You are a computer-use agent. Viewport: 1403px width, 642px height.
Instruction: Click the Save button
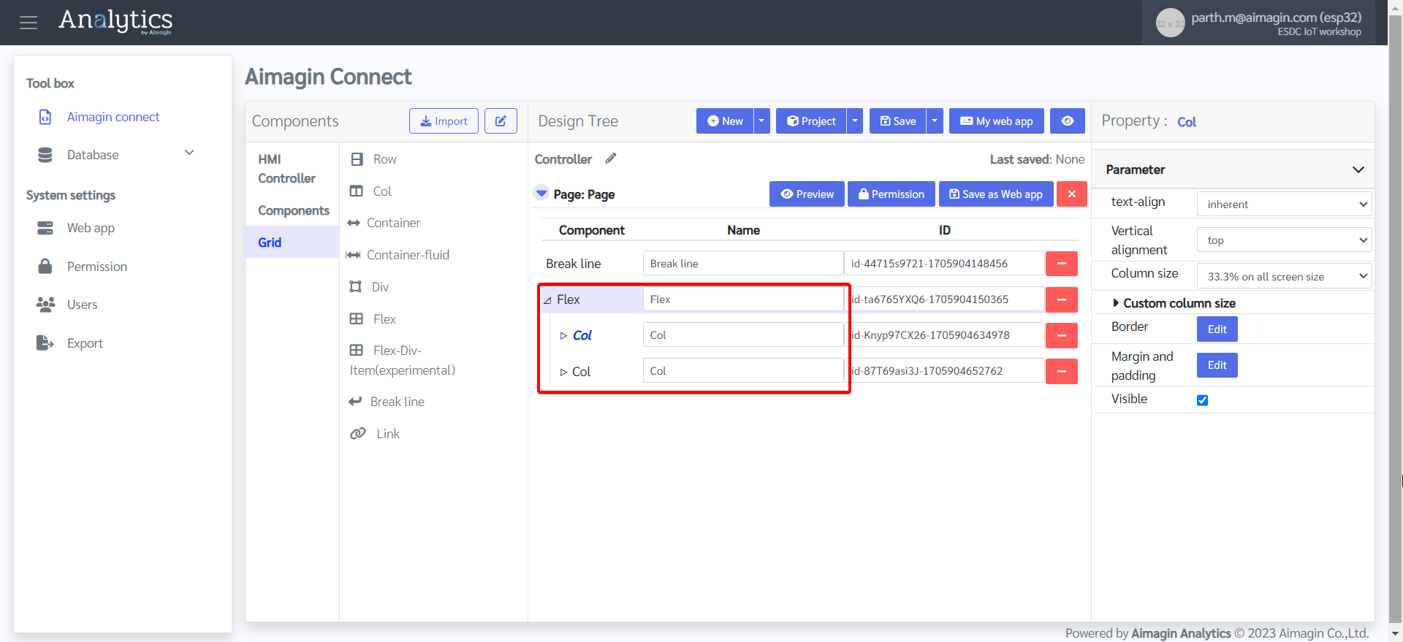click(898, 121)
